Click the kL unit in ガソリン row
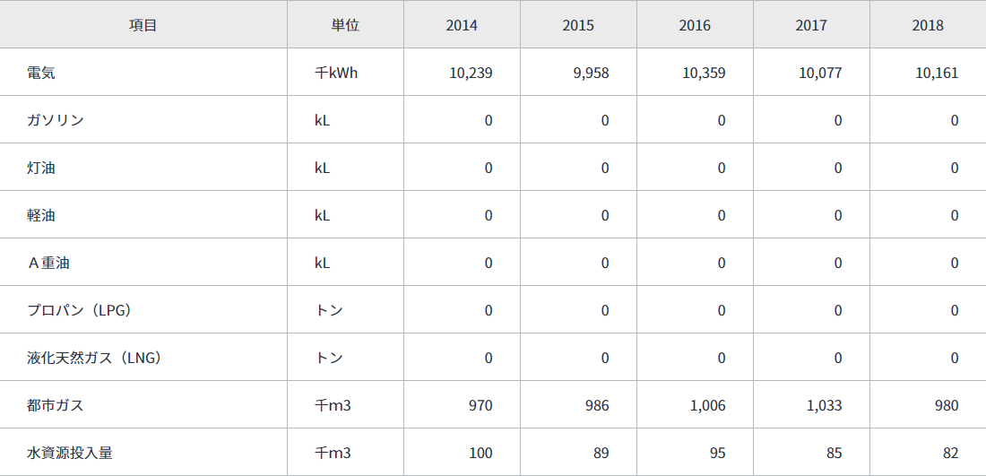Image resolution: width=986 pixels, height=476 pixels. (322, 121)
